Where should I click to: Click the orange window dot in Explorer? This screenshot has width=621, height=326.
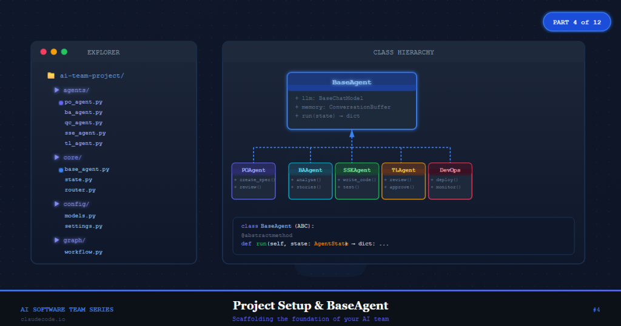click(x=54, y=52)
